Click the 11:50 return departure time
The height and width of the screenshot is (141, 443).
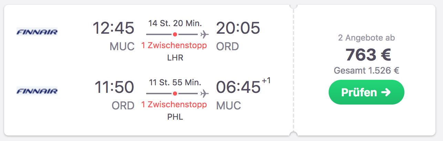114,87
